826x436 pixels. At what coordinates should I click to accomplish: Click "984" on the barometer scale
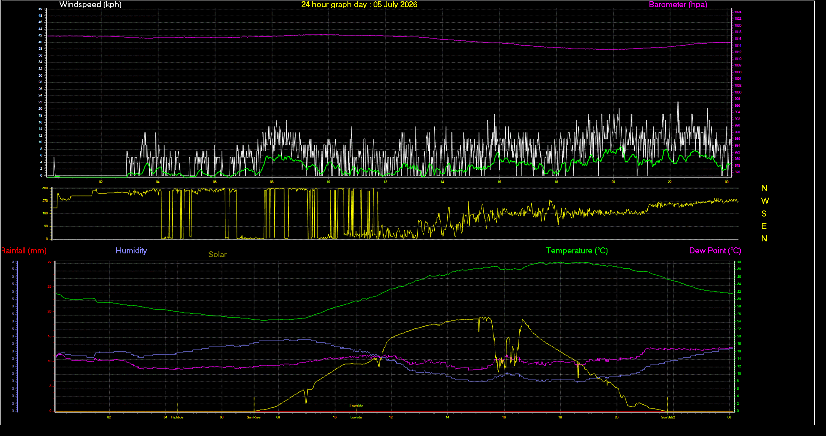pos(737,145)
